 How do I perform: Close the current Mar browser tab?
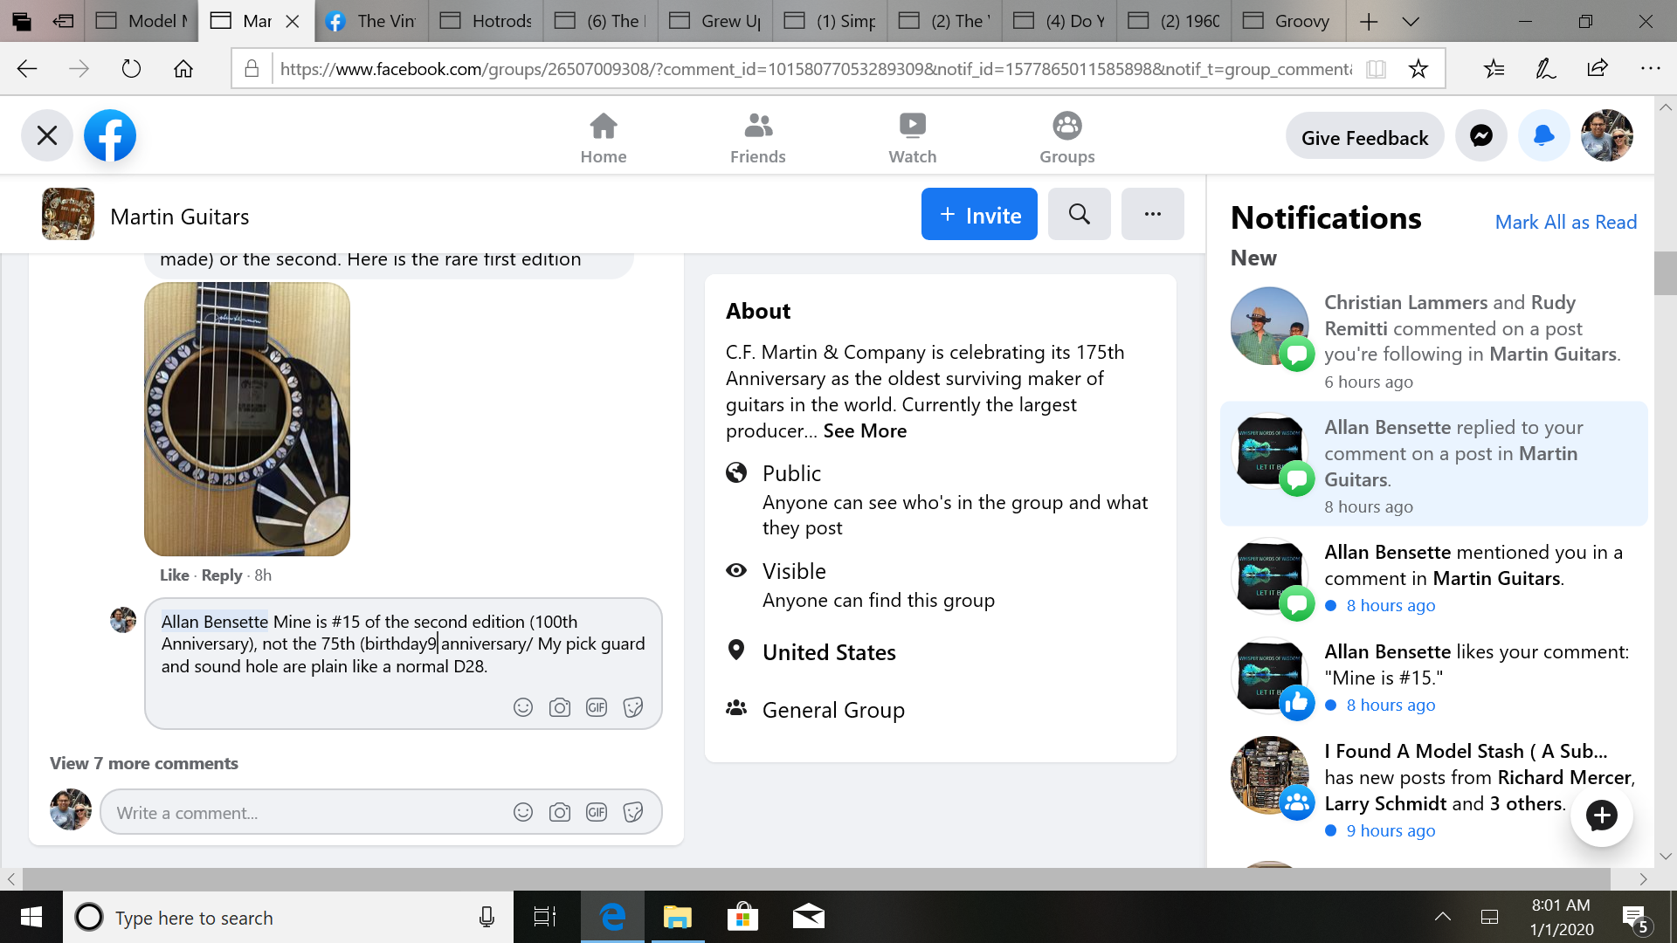click(293, 21)
